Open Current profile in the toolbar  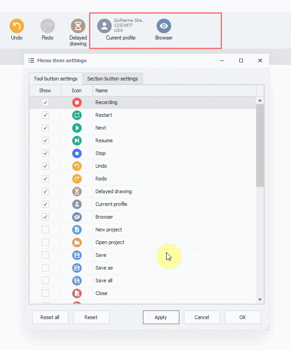click(105, 26)
